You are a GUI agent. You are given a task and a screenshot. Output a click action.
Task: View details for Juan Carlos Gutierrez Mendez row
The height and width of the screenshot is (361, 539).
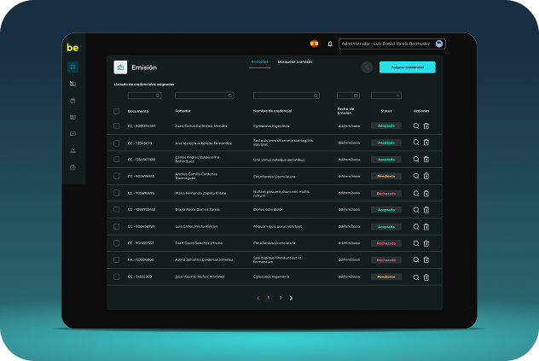[x=416, y=126]
